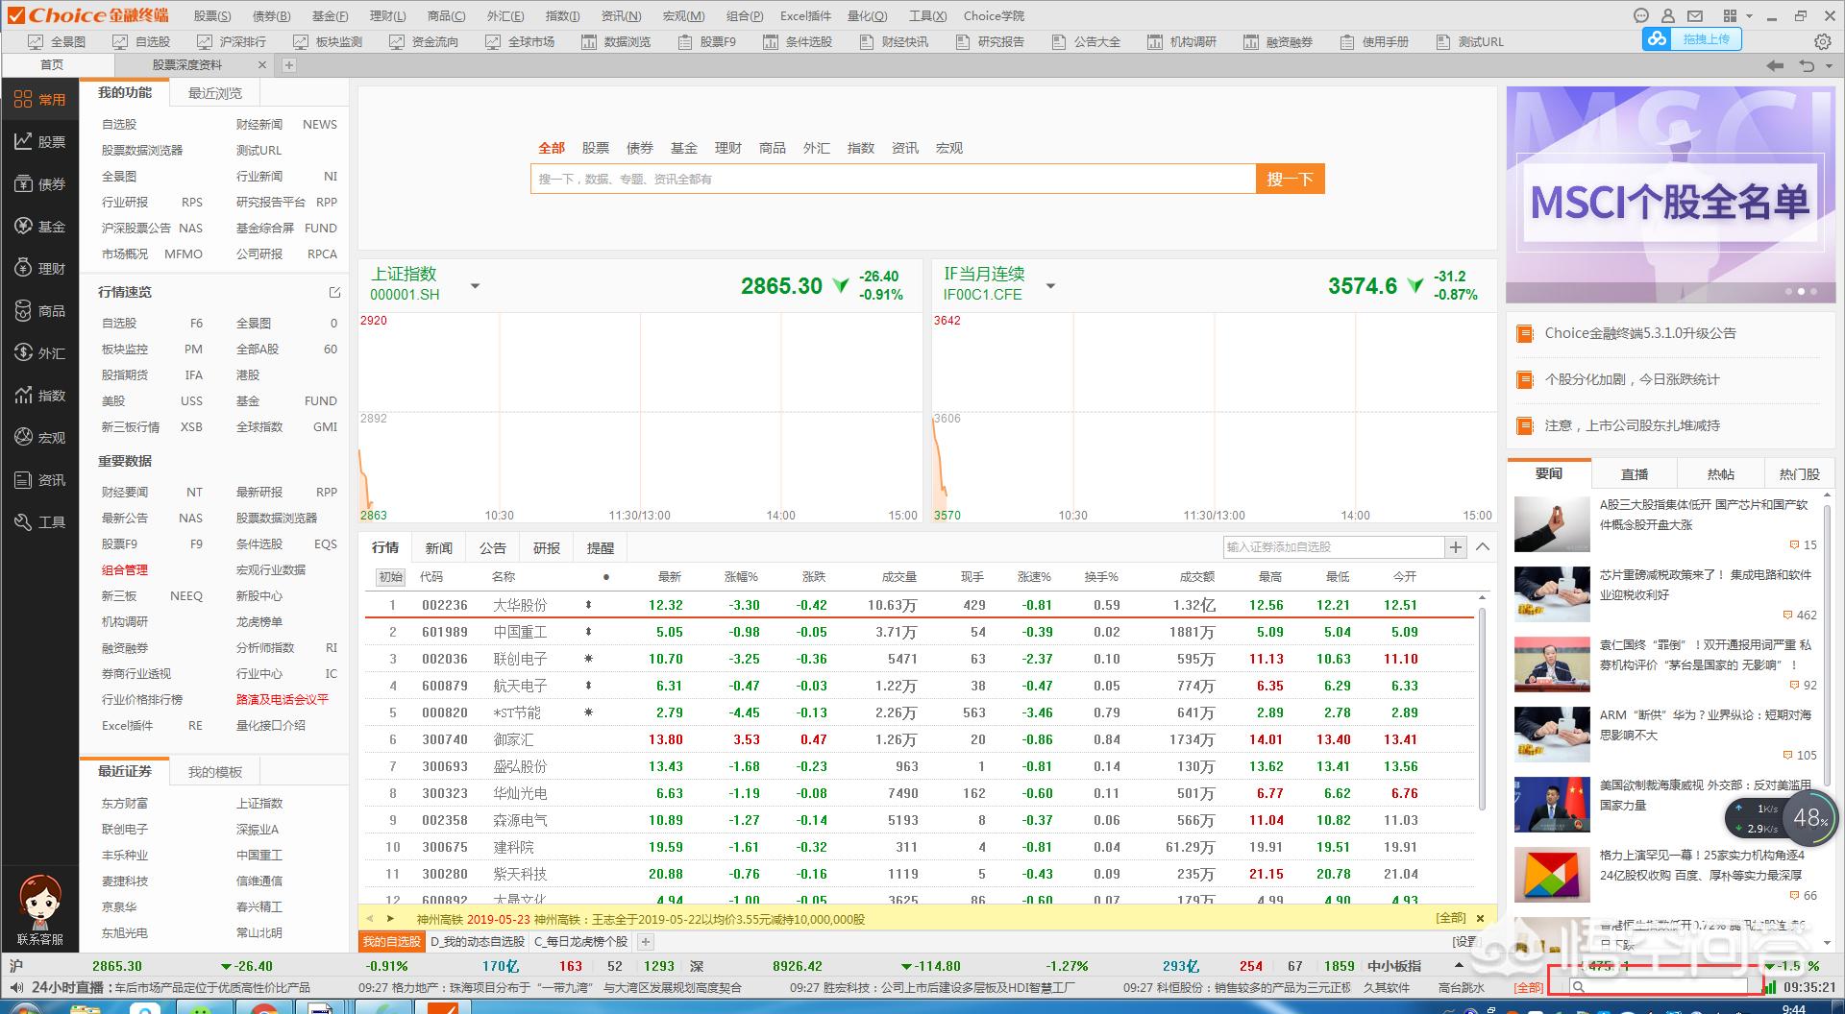Open 条件选股 toolbar shortcut
This screenshot has width=1845, height=1014.
point(798,41)
